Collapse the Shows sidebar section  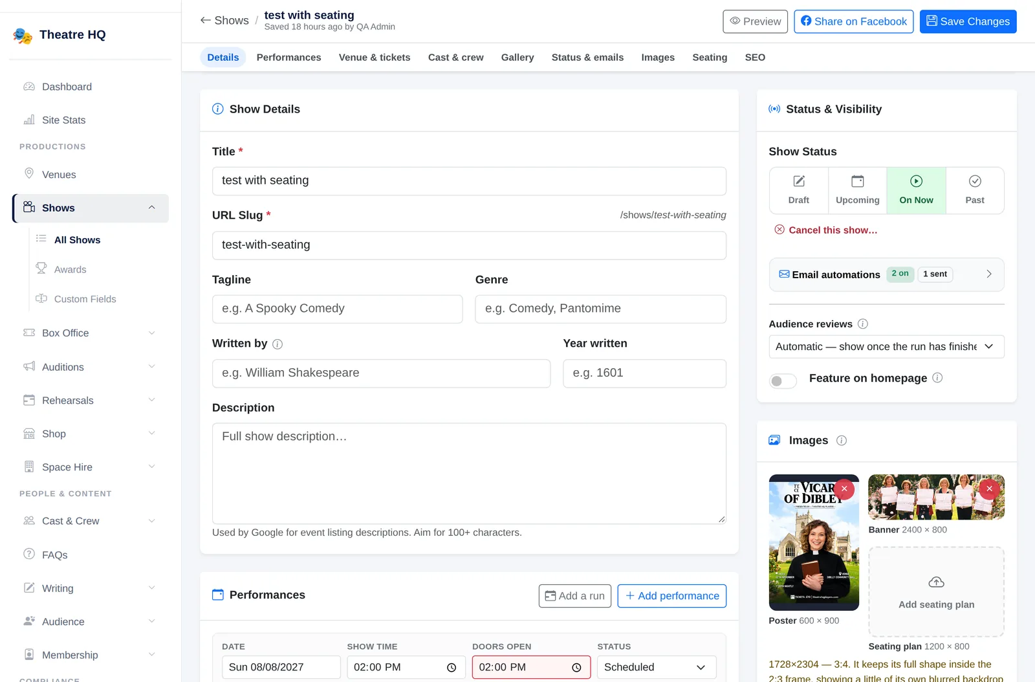[152, 208]
